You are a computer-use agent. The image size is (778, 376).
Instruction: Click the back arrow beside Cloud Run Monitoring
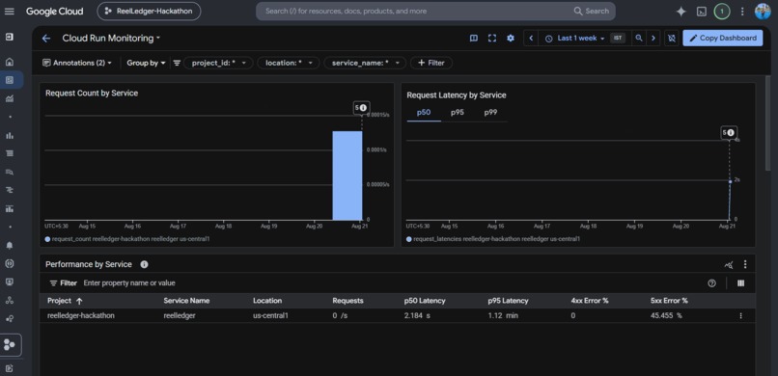(46, 39)
